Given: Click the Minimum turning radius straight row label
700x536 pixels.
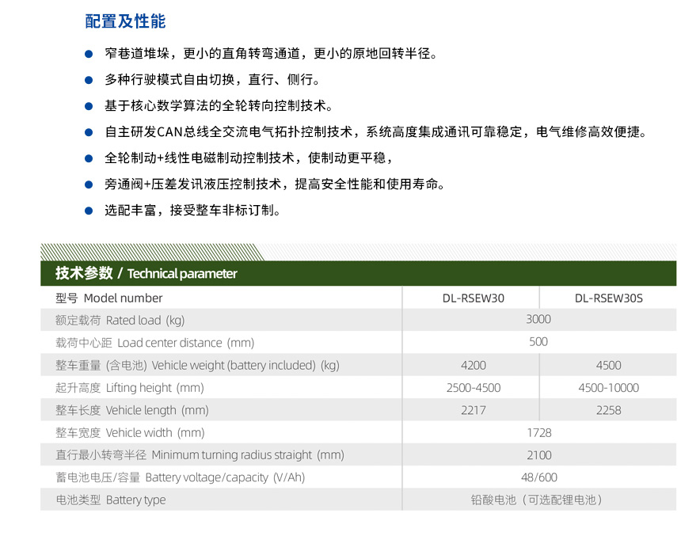Looking at the screenshot, I should (x=200, y=455).
